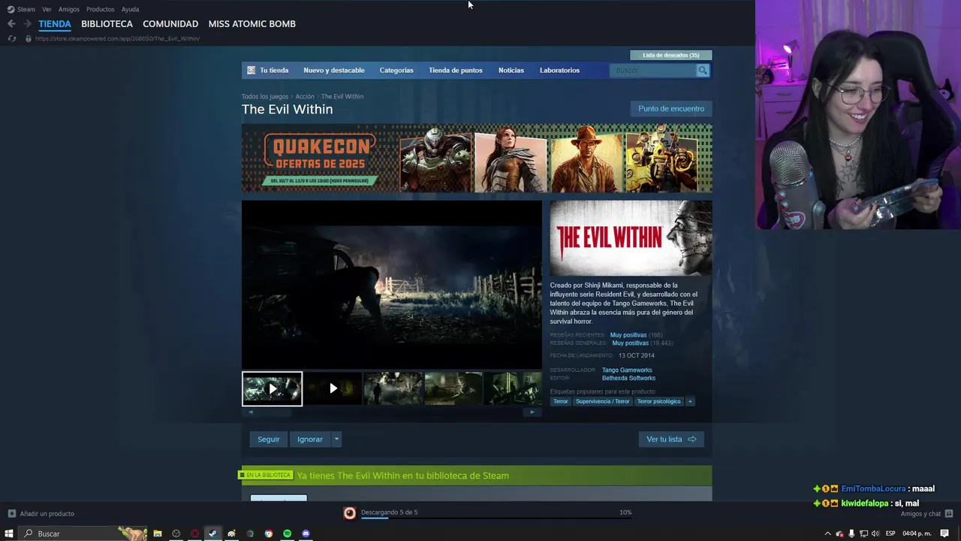Click the microphone tray icon

(x=851, y=533)
